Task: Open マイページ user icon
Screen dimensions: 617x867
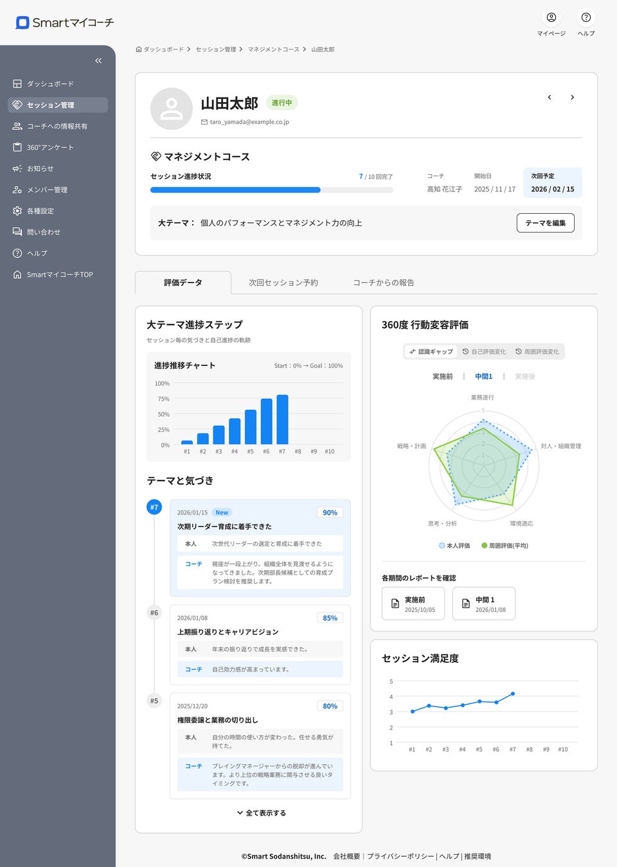Action: click(551, 17)
